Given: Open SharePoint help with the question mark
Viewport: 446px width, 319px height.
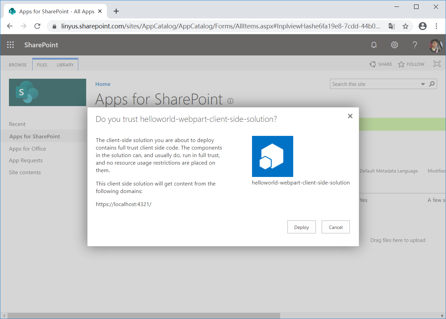Looking at the screenshot, I should [415, 44].
